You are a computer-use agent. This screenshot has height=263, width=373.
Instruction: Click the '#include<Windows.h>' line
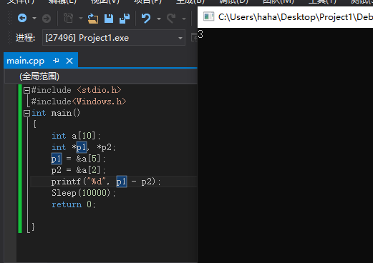(x=79, y=101)
